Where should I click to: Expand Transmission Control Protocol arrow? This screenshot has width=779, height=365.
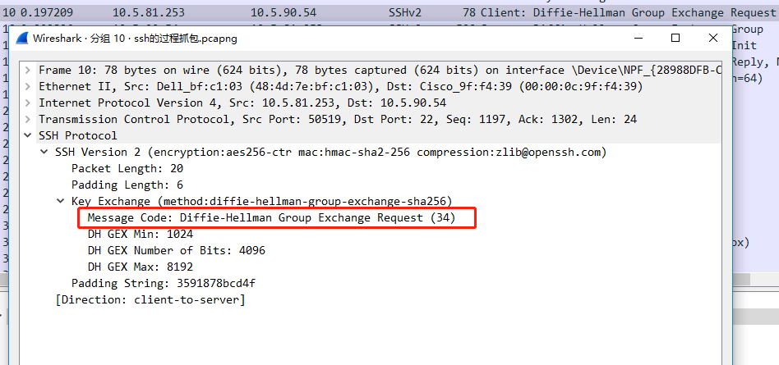click(x=29, y=120)
